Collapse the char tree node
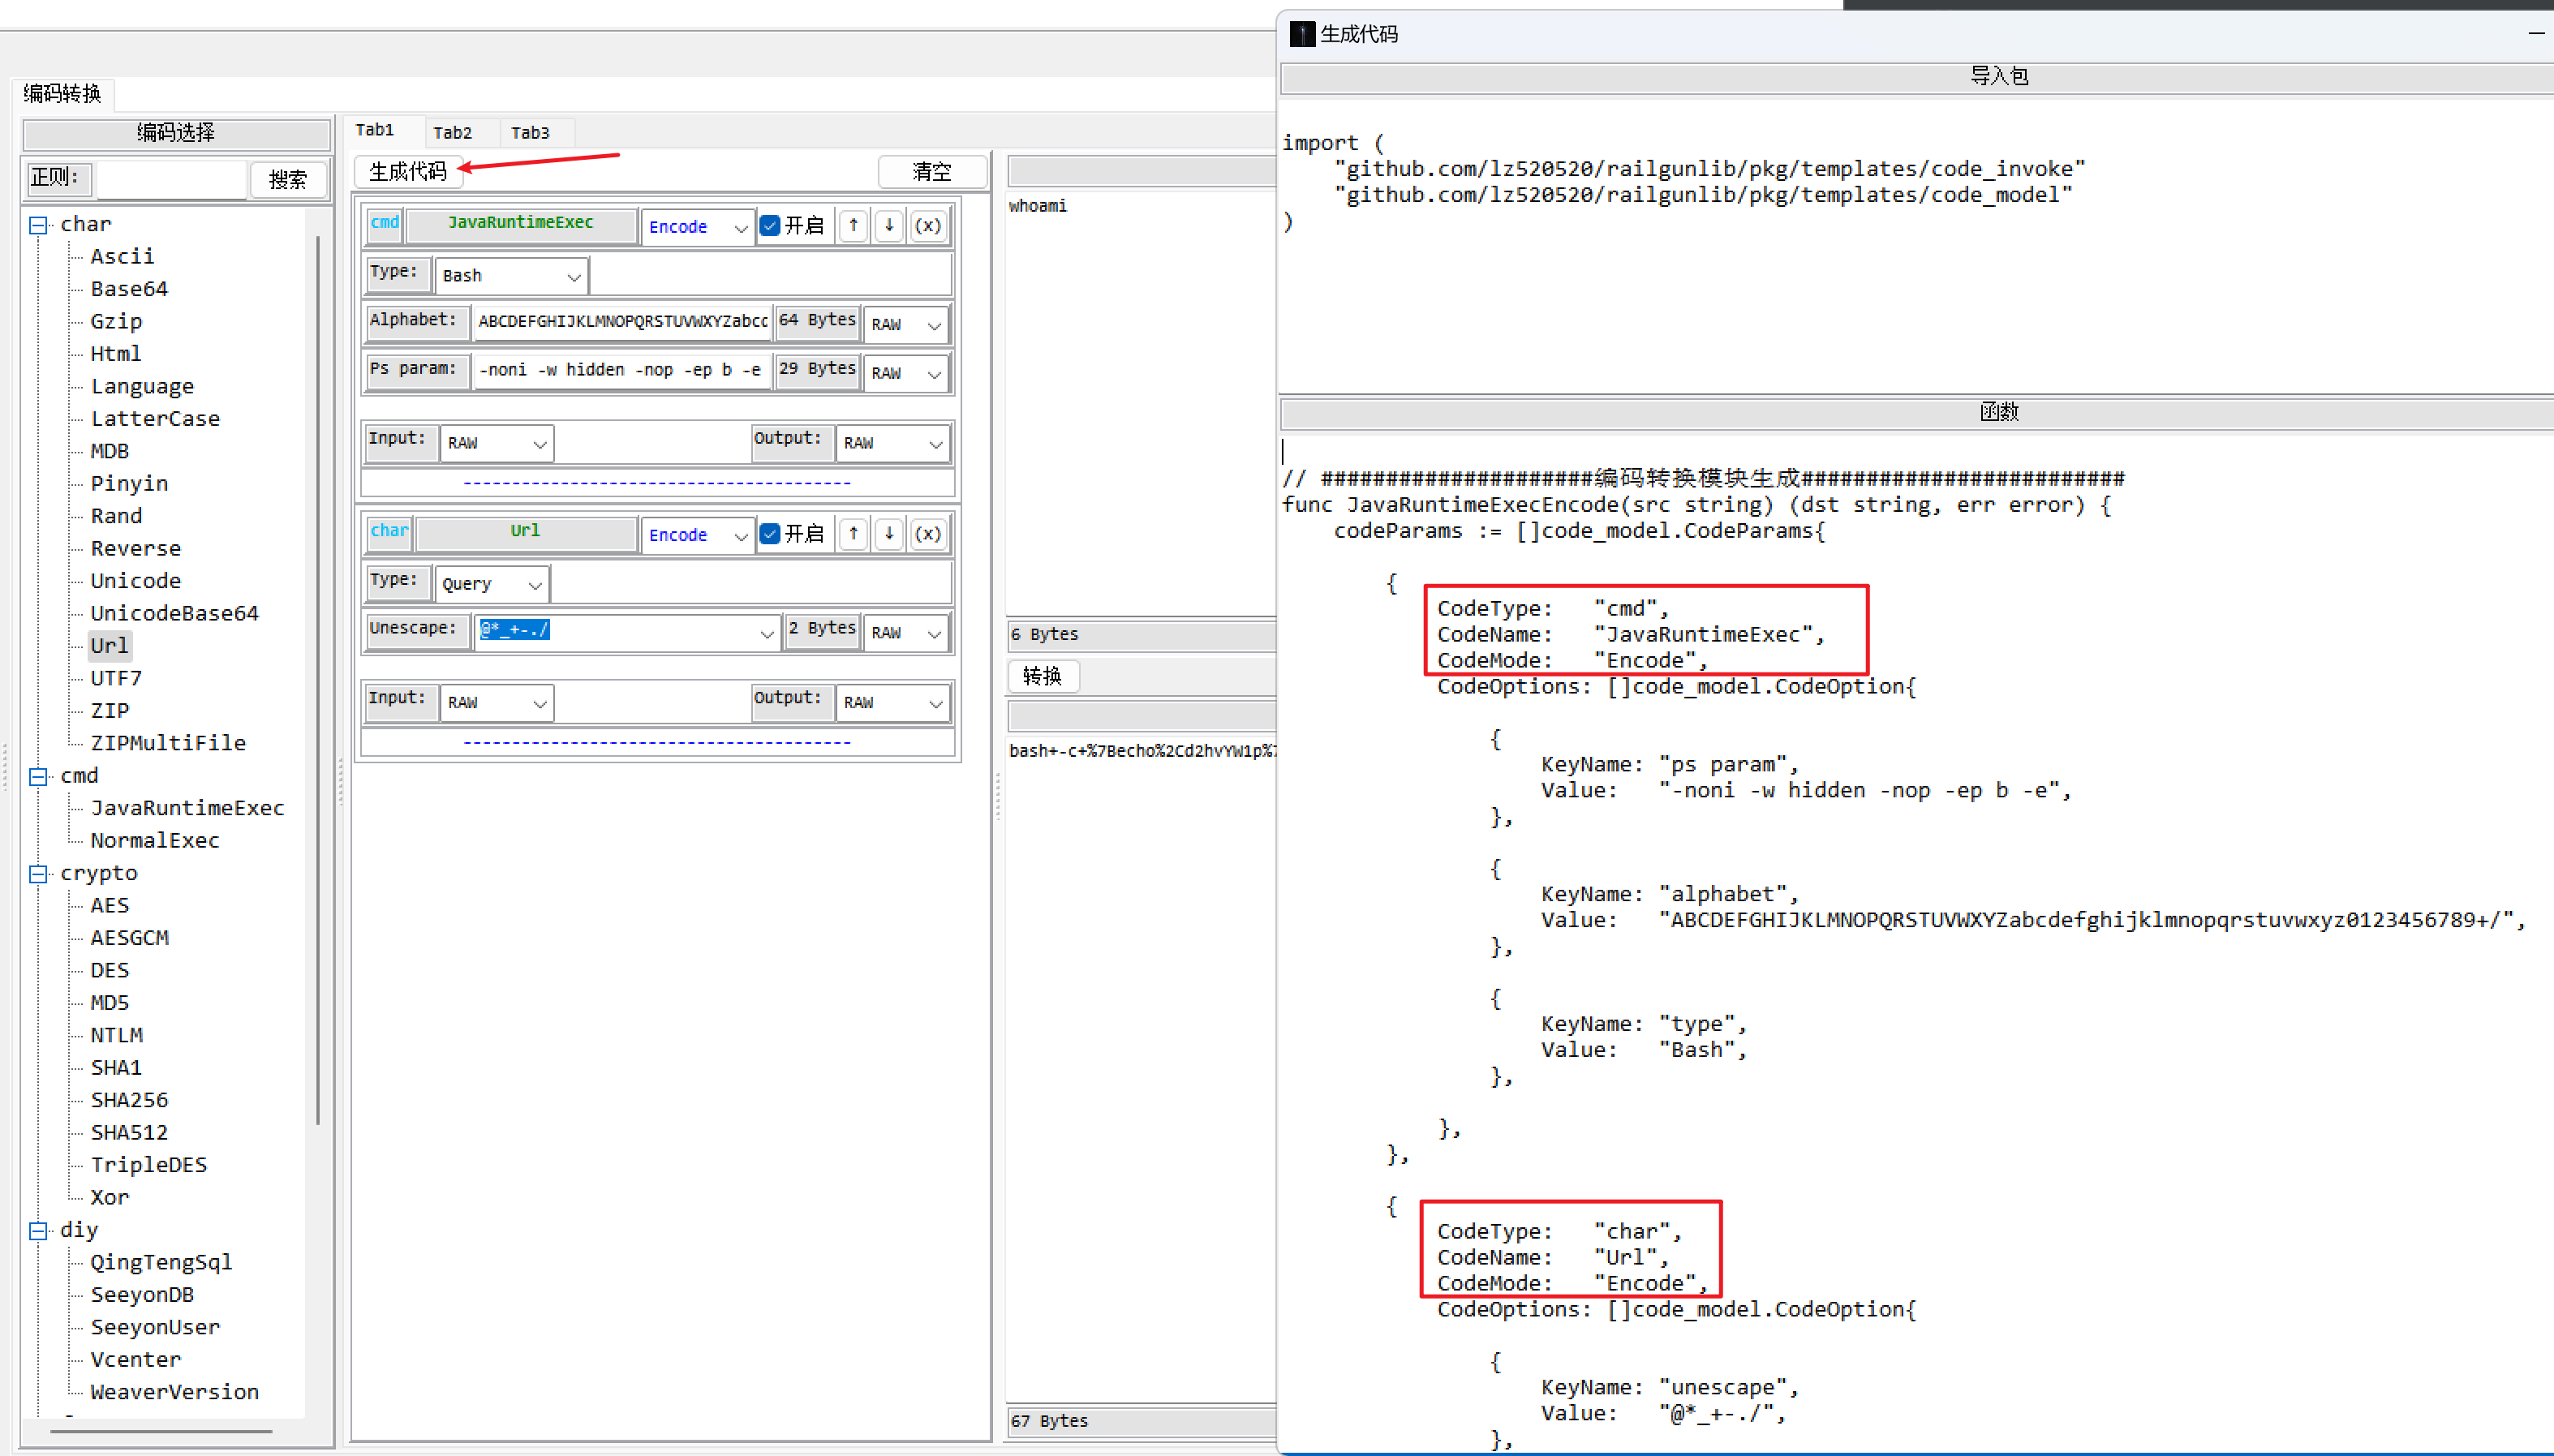Screen dimensions: 2554x1456 point(38,225)
